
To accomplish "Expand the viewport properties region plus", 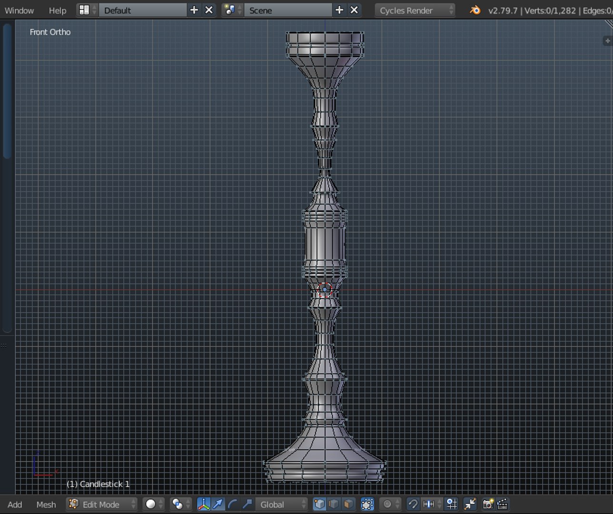I will (x=607, y=41).
